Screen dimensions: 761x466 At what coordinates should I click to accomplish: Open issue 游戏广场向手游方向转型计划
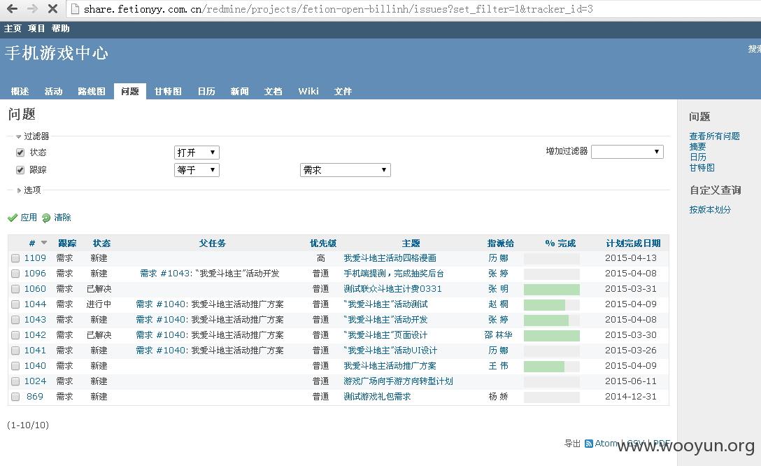399,381
